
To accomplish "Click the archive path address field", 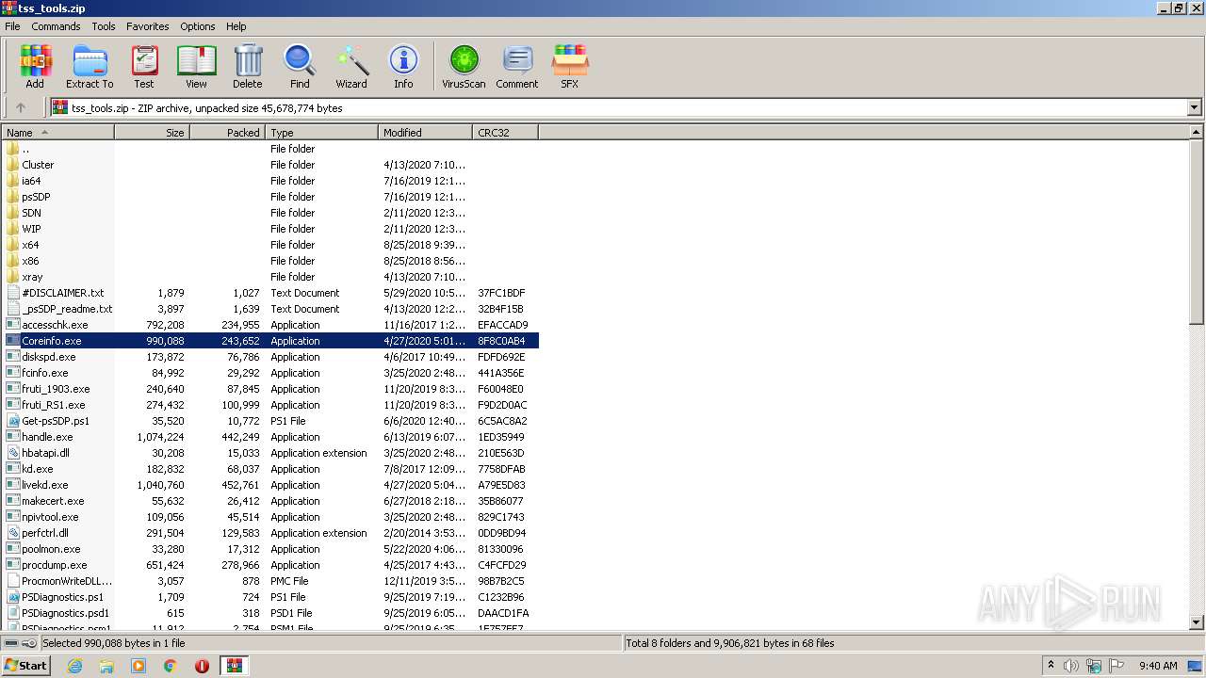I will 618,107.
